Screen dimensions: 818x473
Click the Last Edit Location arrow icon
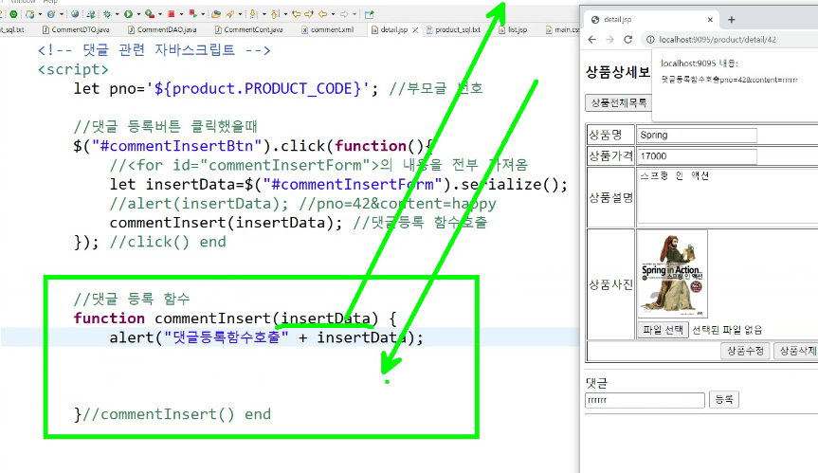(x=297, y=14)
